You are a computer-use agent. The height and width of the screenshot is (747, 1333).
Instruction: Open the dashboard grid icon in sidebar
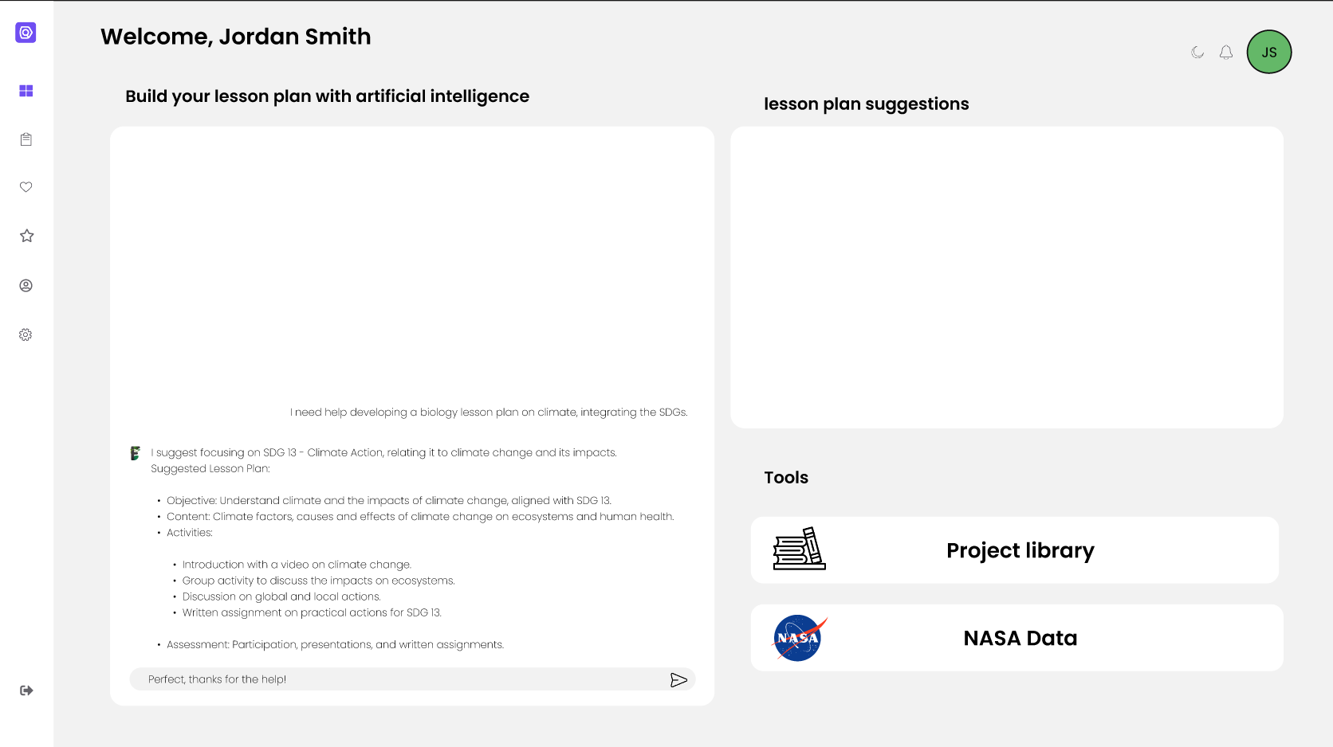pos(26,91)
